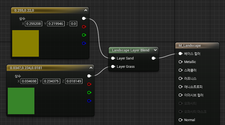Click the red channel output pin of the yellow constant
This screenshot has width=225, height=125.
click(84, 27)
